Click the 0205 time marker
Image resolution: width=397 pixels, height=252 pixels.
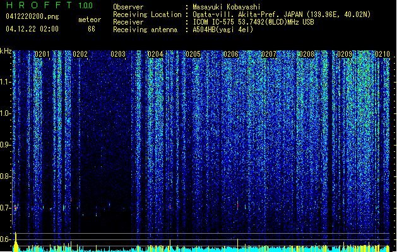tap(193, 54)
